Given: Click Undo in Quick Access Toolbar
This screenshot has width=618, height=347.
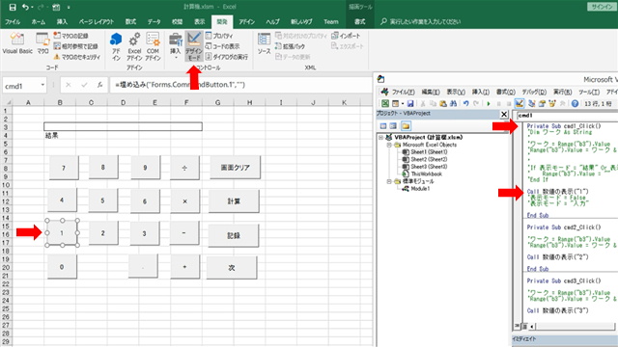Looking at the screenshot, I should (x=26, y=7).
